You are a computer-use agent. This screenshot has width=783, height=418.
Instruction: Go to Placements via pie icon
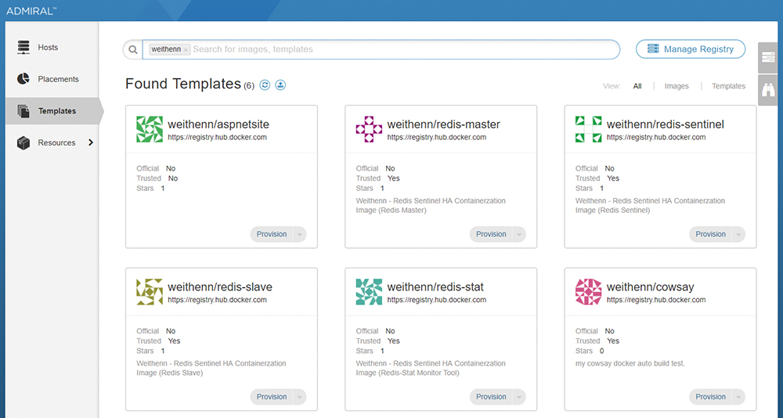click(x=23, y=79)
